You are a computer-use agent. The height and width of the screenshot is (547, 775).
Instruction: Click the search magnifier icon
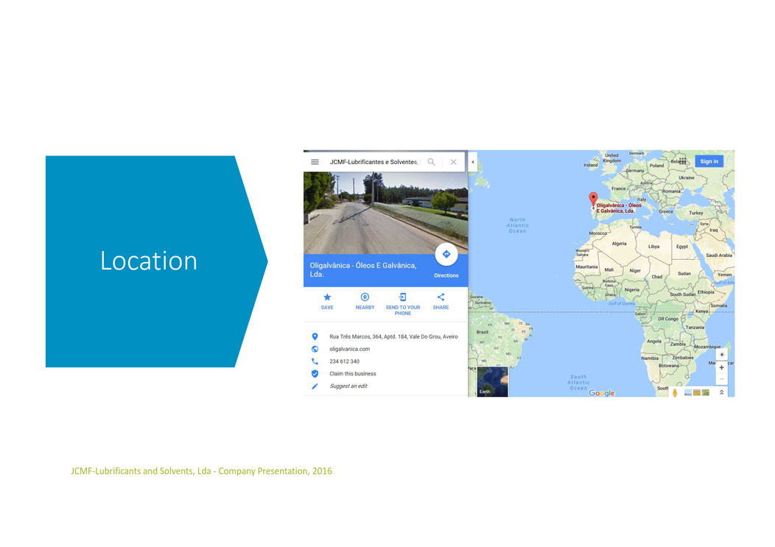coord(432,162)
